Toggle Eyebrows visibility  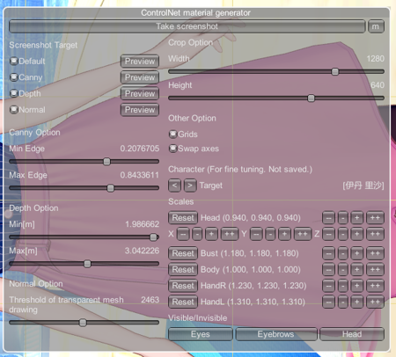pos(275,334)
